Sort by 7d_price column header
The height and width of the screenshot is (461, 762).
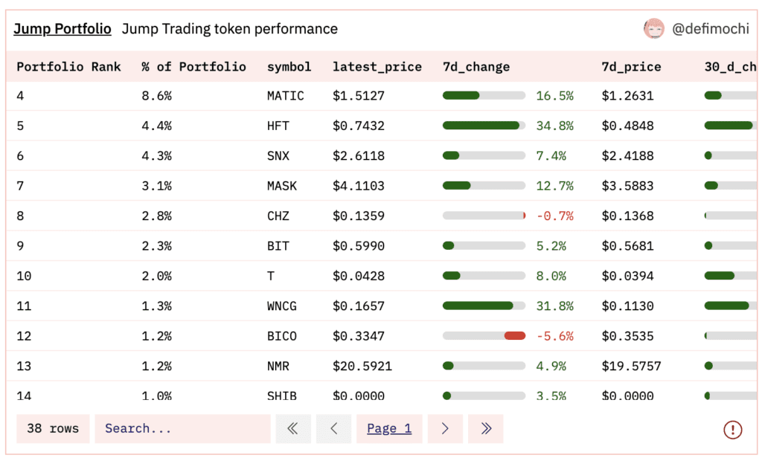[x=631, y=67]
